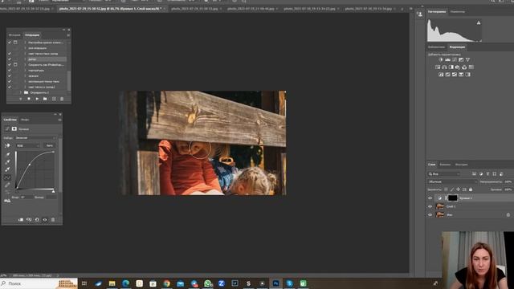The image size is (514, 289).
Task: Switch to the Контуры (Paths) tab
Action: [461, 165]
